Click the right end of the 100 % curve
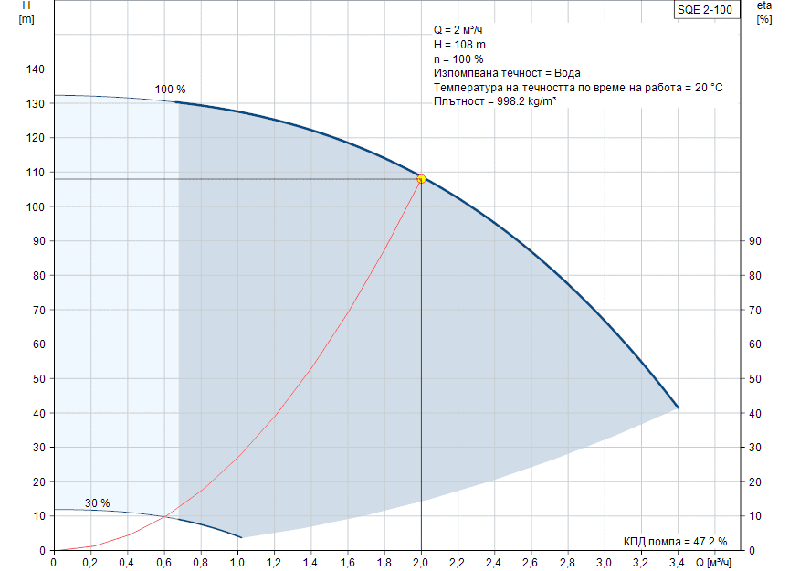Image resolution: width=789 pixels, height=571 pixels. tap(678, 407)
